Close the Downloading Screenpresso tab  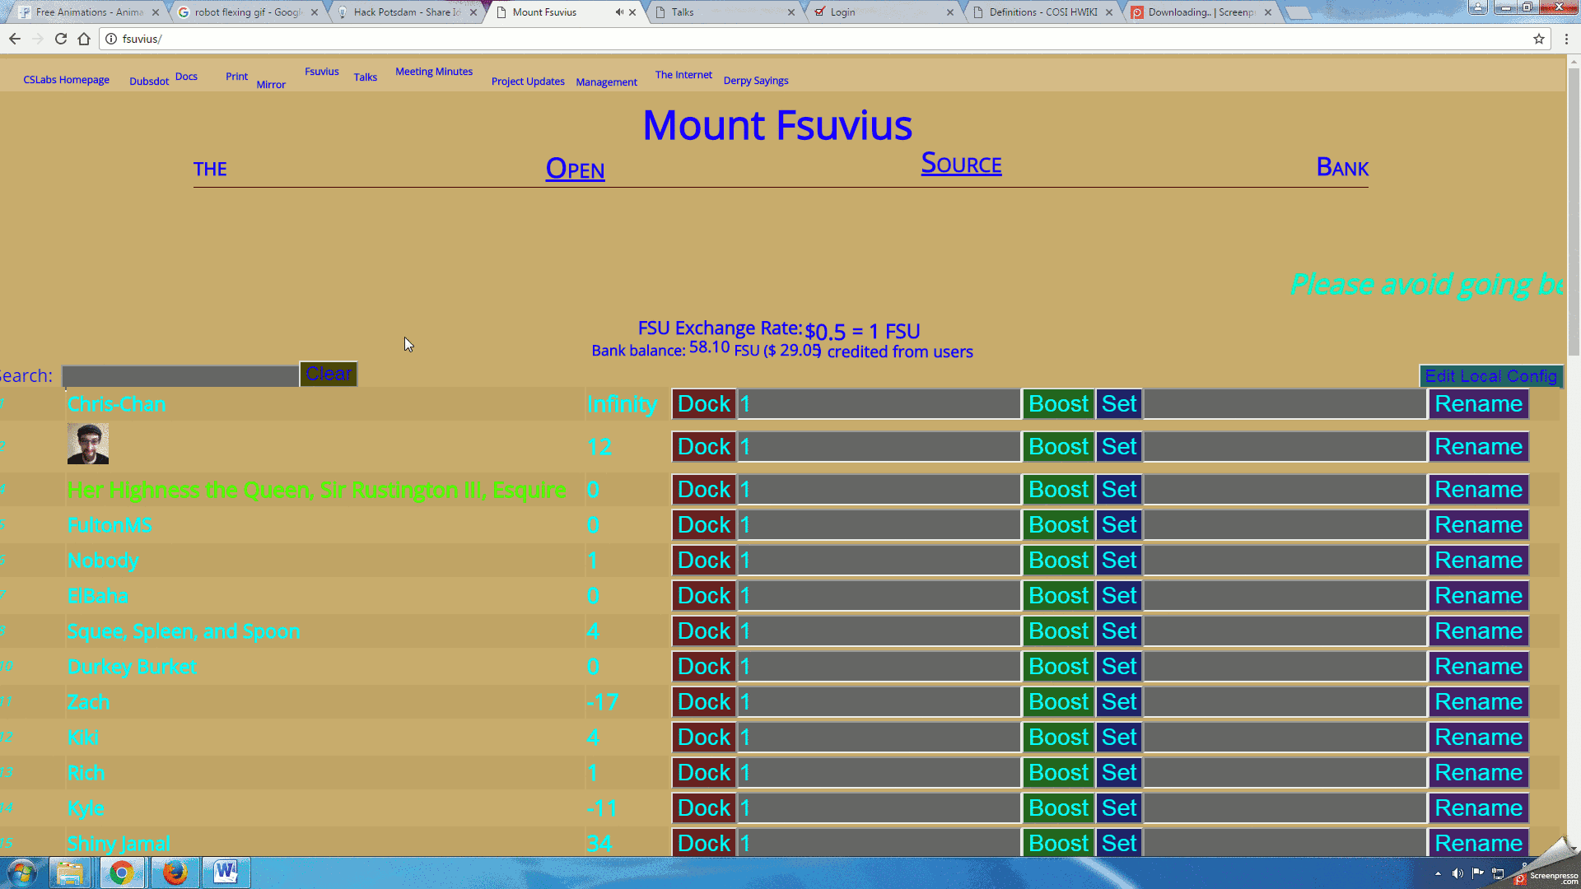pos(1268,12)
